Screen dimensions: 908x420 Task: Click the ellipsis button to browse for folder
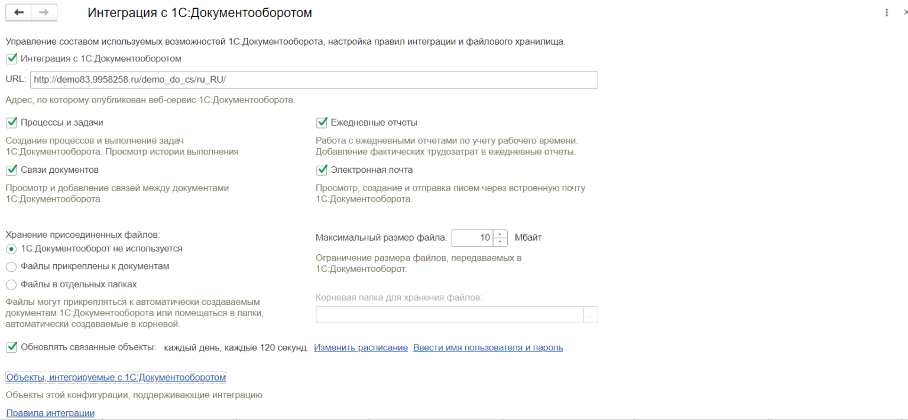click(x=591, y=314)
